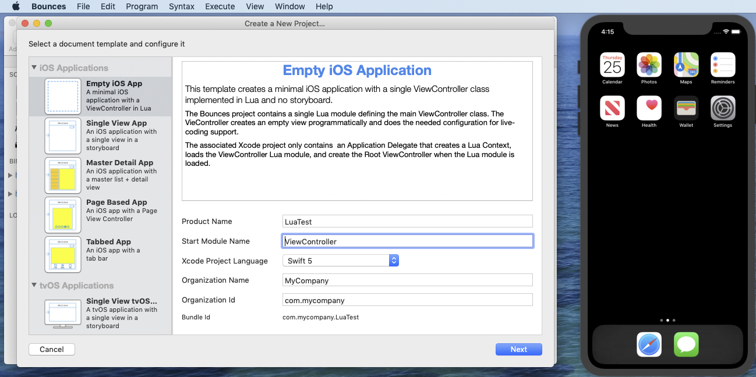The width and height of the screenshot is (756, 377).
Task: Choose the Single View App template icon
Action: point(63,136)
